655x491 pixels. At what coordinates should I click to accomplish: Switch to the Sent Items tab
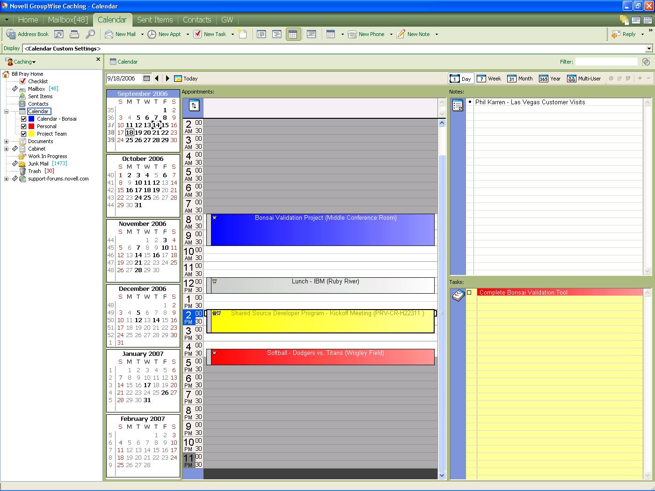coord(155,20)
